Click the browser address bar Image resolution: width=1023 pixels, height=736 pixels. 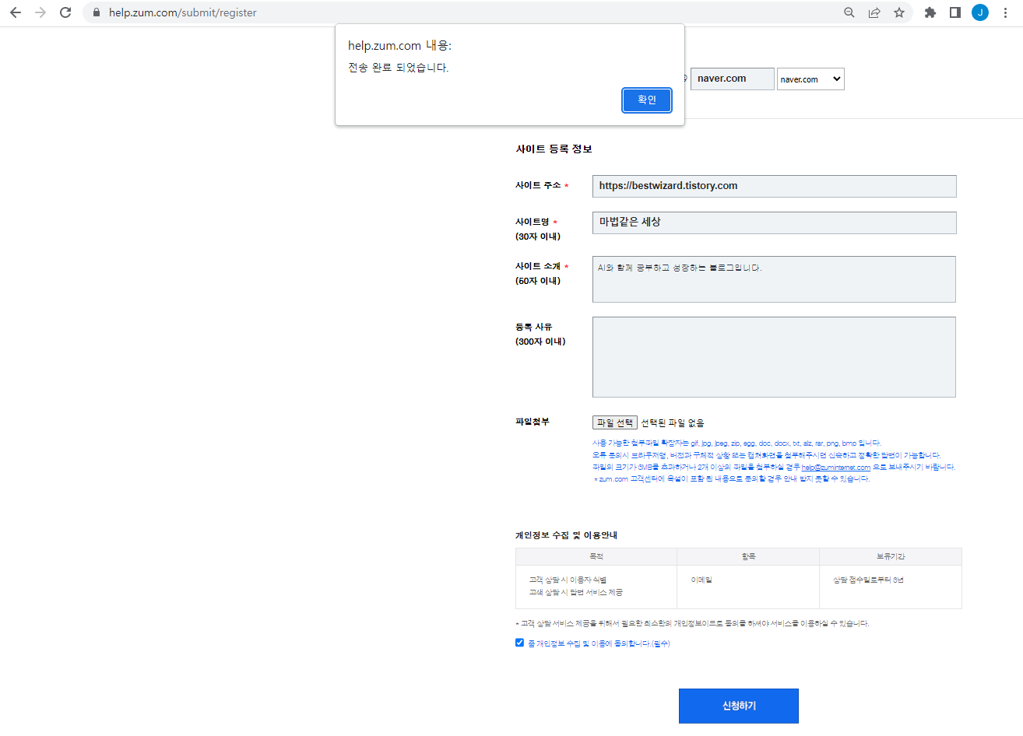click(x=311, y=12)
